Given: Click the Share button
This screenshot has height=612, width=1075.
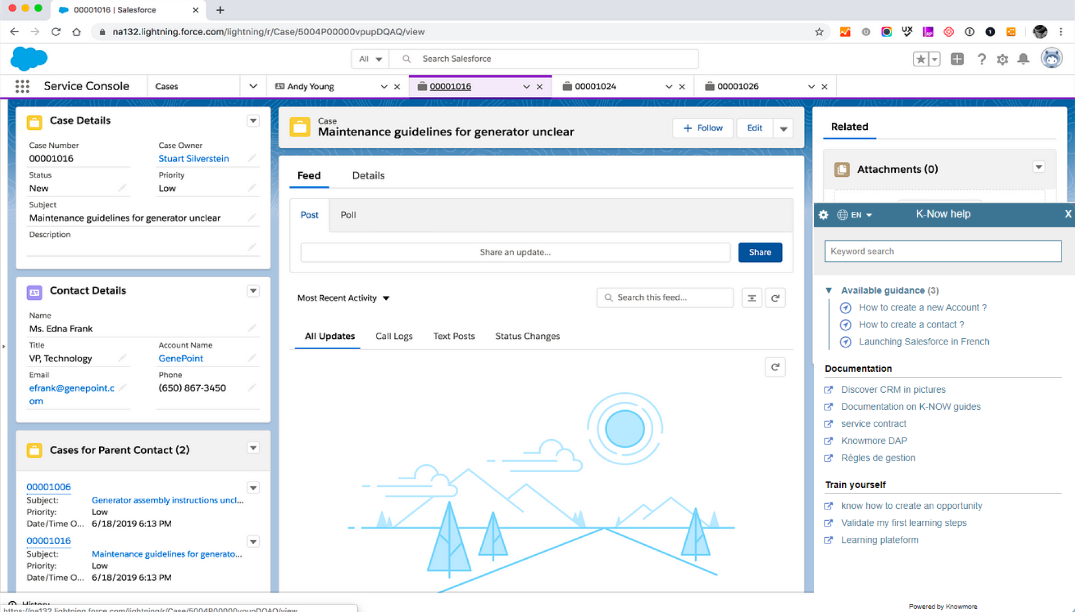Looking at the screenshot, I should click(x=760, y=252).
